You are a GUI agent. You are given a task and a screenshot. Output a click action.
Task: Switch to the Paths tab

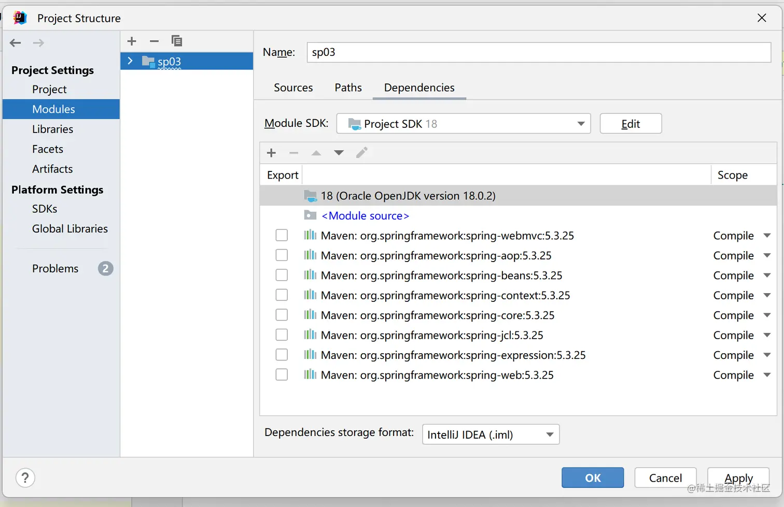[348, 88]
